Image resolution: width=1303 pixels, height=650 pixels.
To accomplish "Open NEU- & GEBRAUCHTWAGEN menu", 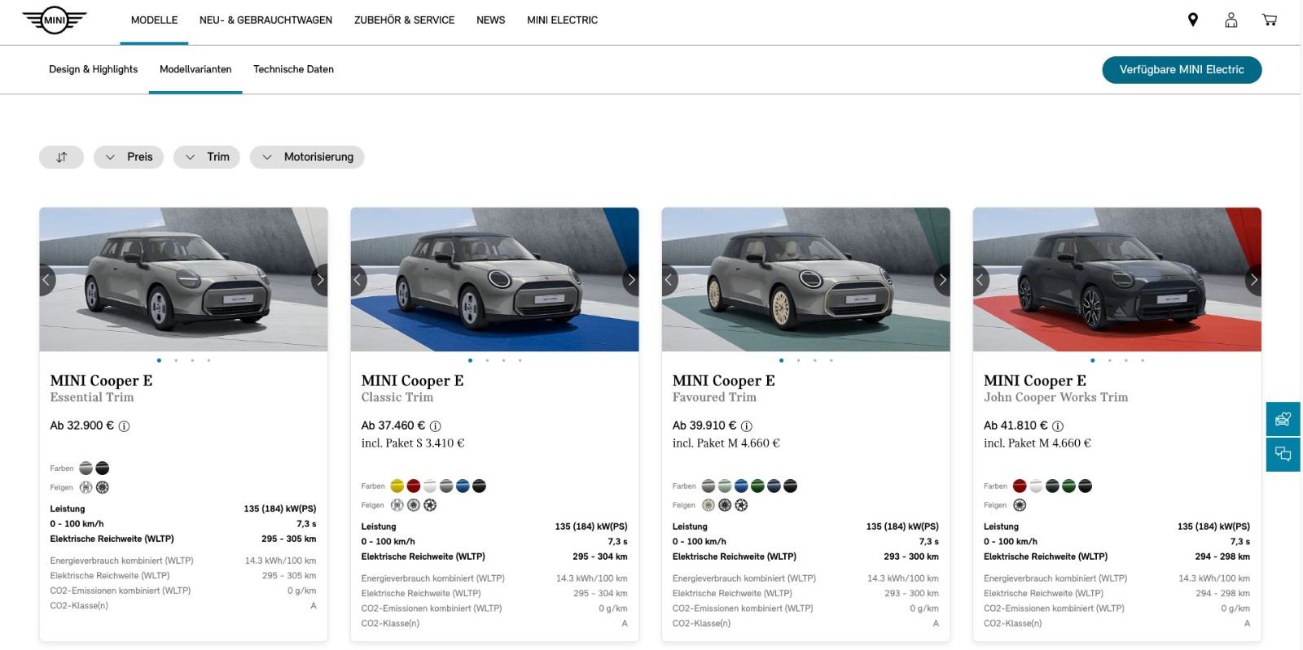I will [x=265, y=20].
